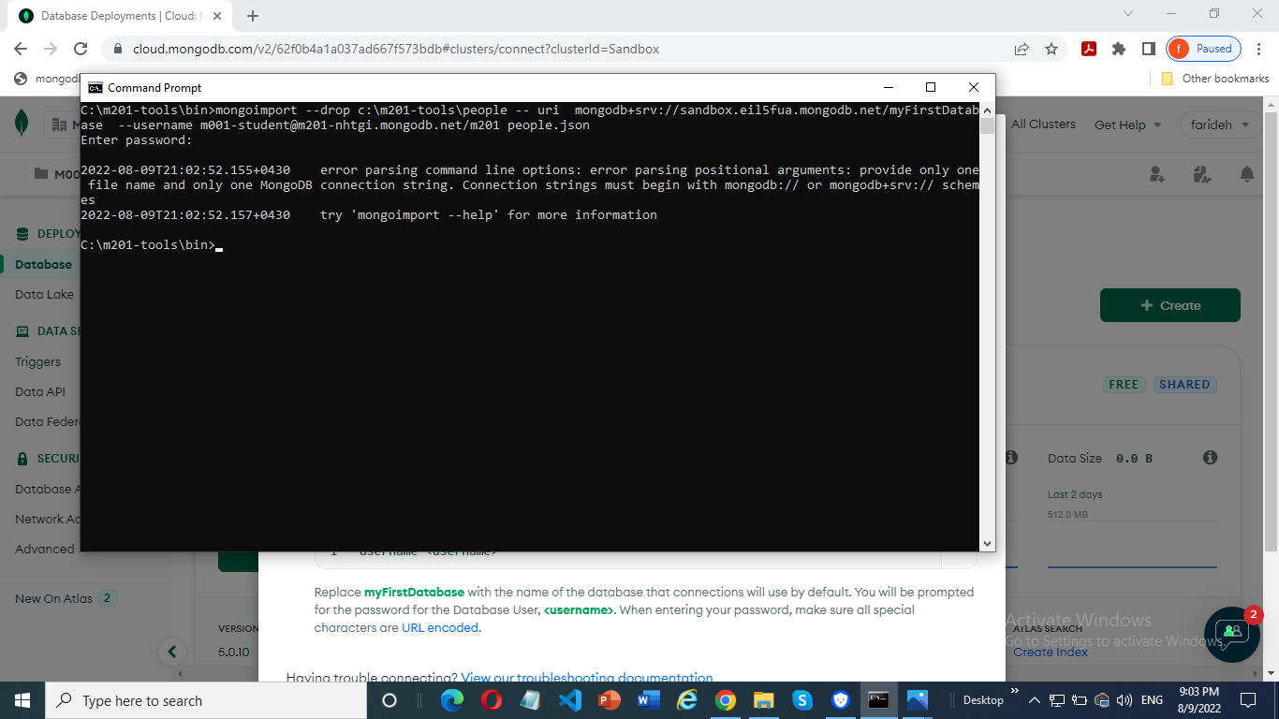Toggle the SHARED cluster filter badge
1279x719 pixels.
point(1184,384)
